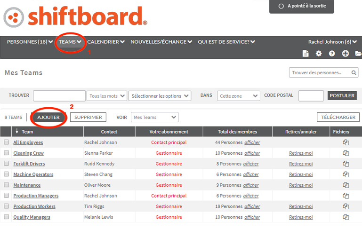Screen dimensions: 362x229
Task: Open files icon for Production Managers
Action: point(346,196)
